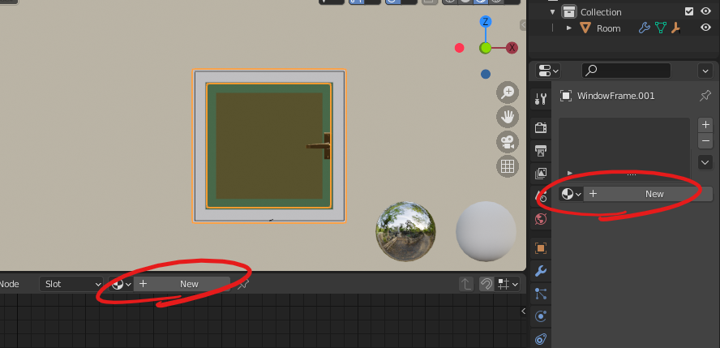Toggle the camera view button
The image size is (720, 348).
coord(508,142)
